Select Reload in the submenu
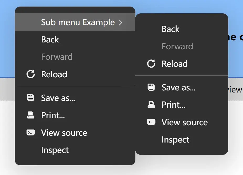This screenshot has width=243, height=175. (175, 64)
